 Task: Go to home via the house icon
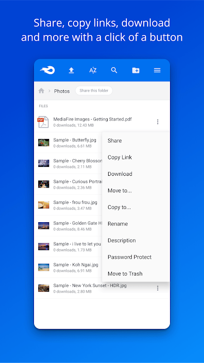[x=42, y=91]
